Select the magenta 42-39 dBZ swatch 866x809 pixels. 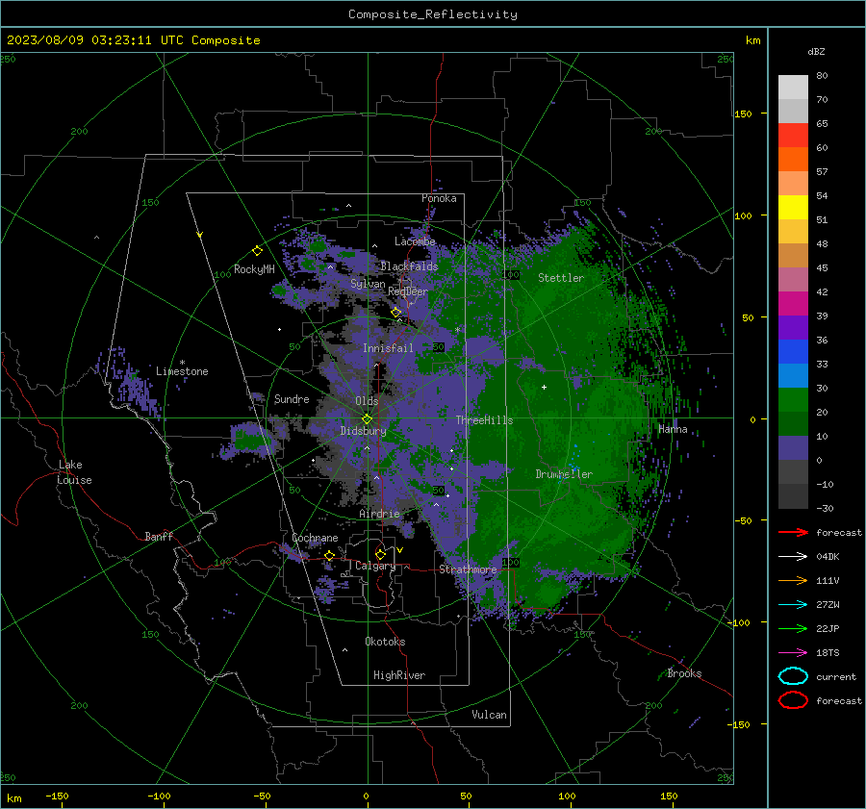pyautogui.click(x=793, y=304)
